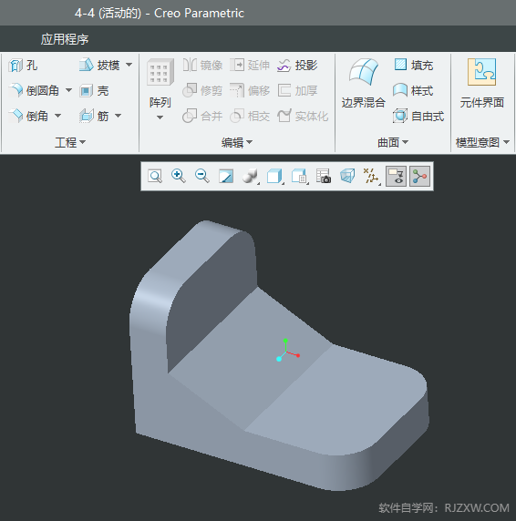
Task: Toggle spin center display button
Action: pyautogui.click(x=419, y=176)
